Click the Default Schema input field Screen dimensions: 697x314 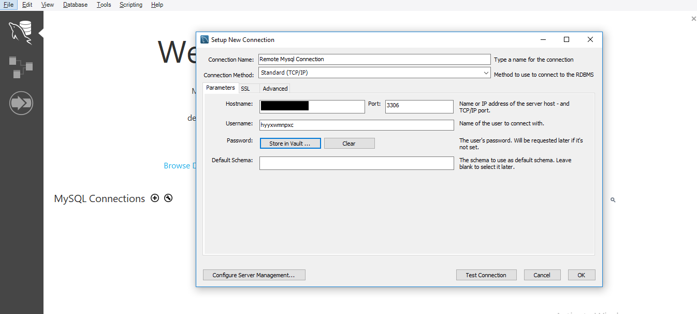tap(356, 163)
